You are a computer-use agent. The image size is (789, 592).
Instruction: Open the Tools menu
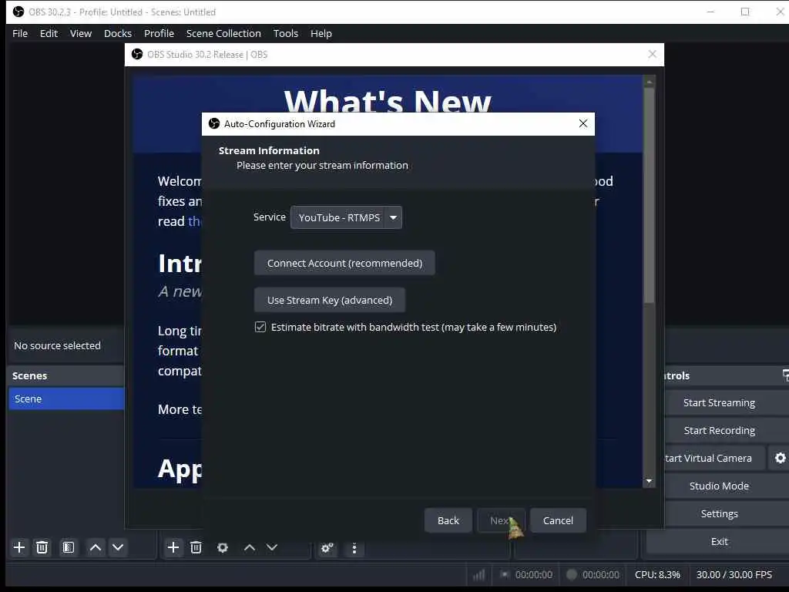285,33
